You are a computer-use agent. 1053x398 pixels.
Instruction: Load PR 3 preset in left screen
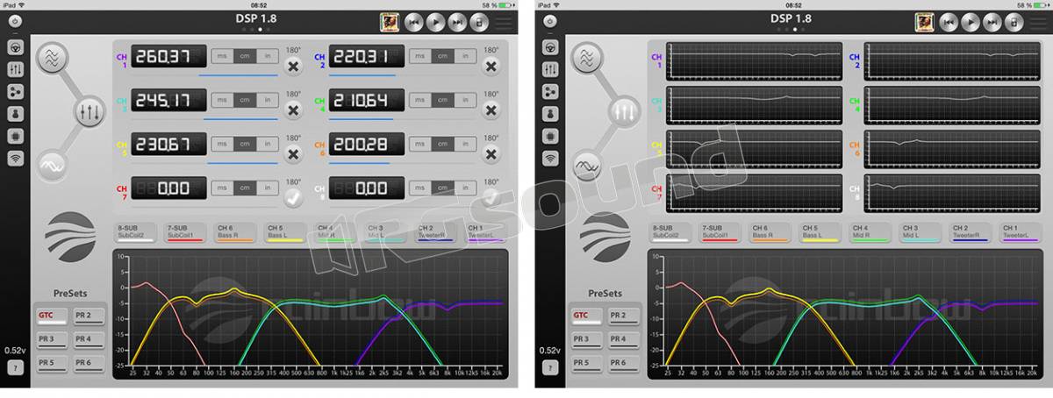coord(52,339)
